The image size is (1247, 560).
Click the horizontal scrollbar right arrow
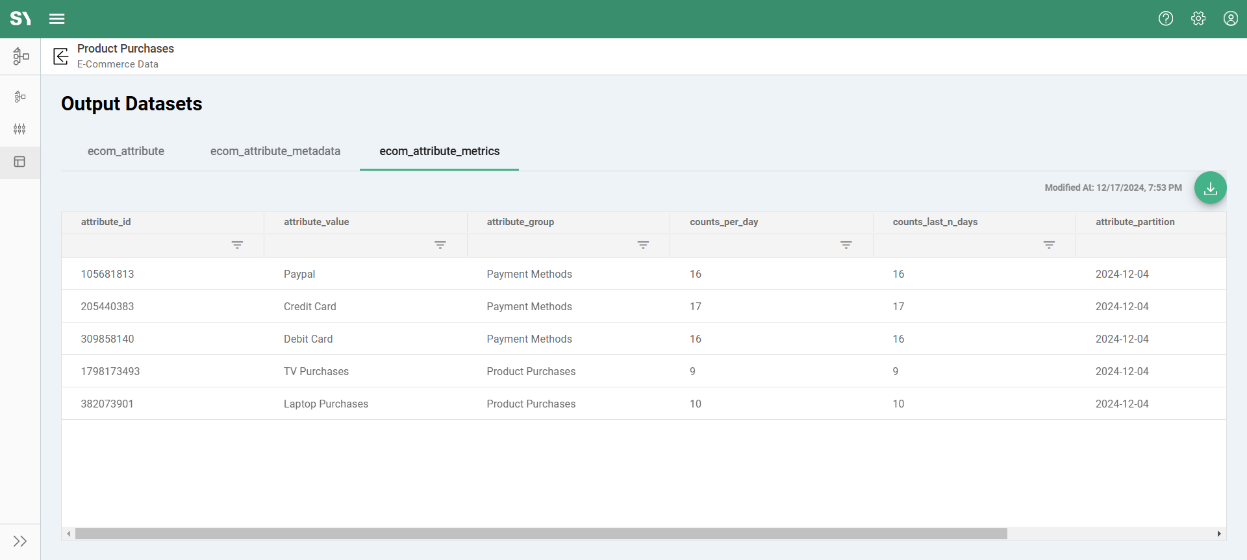click(1219, 534)
